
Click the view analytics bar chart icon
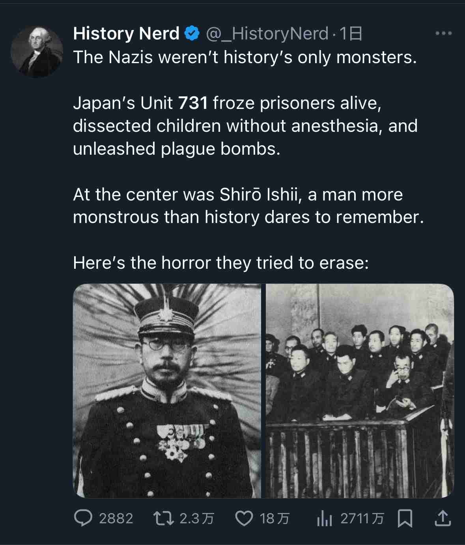[x=324, y=519]
